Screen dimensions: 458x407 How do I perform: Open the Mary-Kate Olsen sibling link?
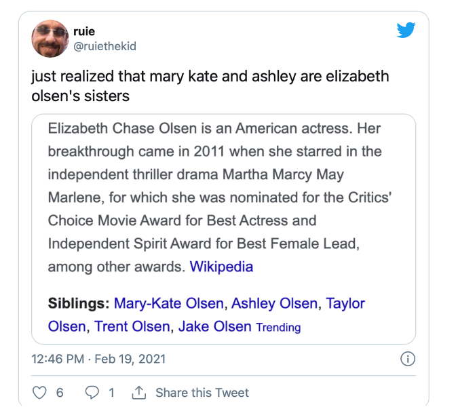click(x=168, y=303)
